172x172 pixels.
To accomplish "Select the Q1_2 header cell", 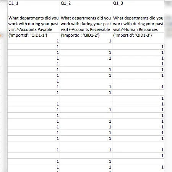I will [x=86, y=3].
